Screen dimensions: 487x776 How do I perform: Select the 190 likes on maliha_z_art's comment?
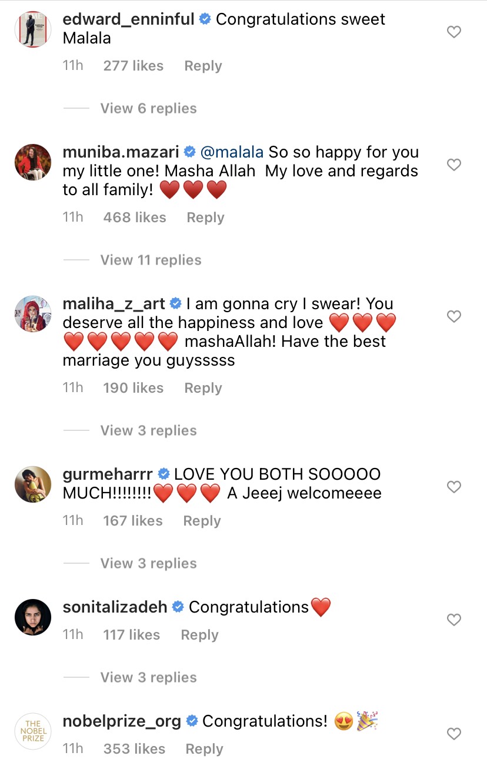tap(133, 387)
